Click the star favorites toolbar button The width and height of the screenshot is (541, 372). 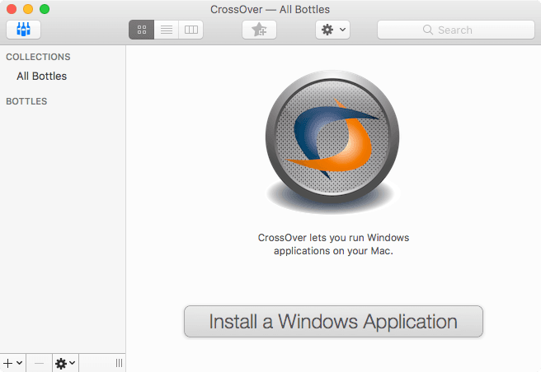point(259,30)
